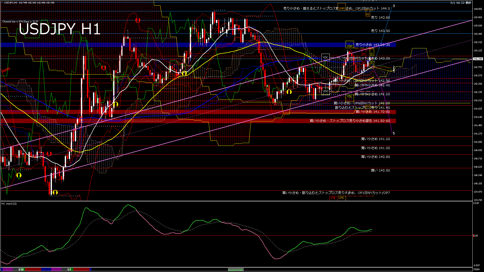The width and height of the screenshot is (484, 272).
Task: Click the YDO white box marker
Action: coord(325,91)
